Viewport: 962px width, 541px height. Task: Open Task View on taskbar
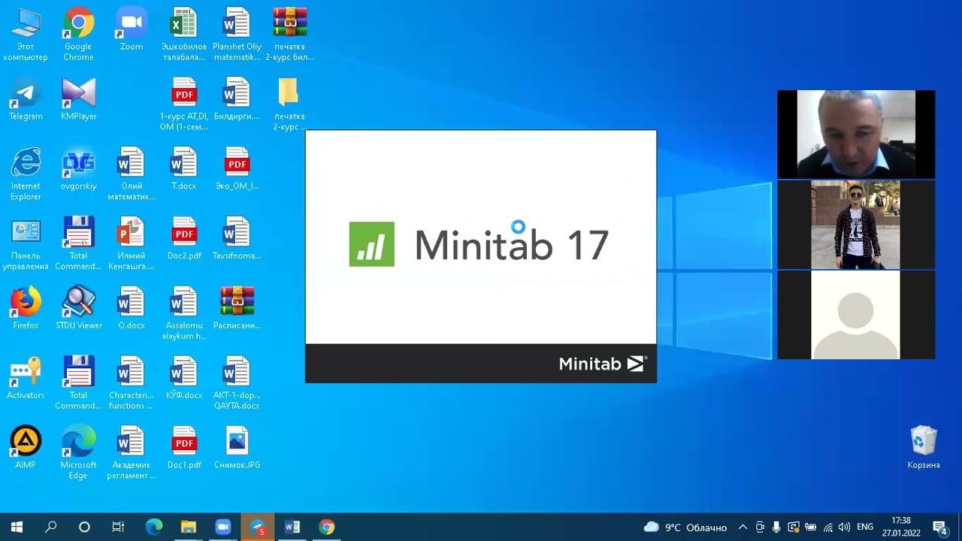118,527
